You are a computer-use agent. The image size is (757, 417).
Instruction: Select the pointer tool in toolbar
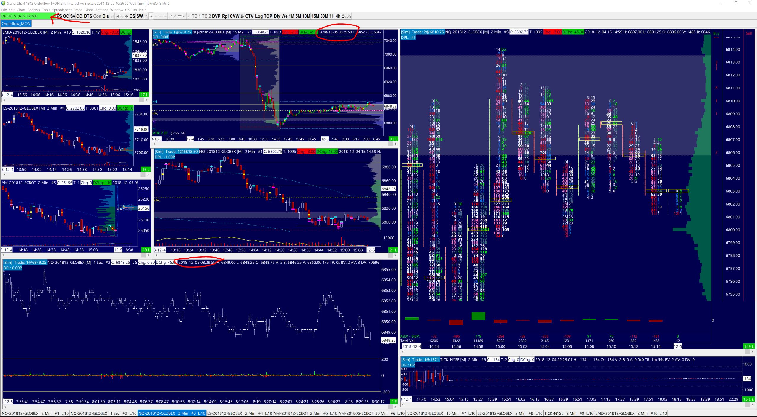[x=146, y=16]
